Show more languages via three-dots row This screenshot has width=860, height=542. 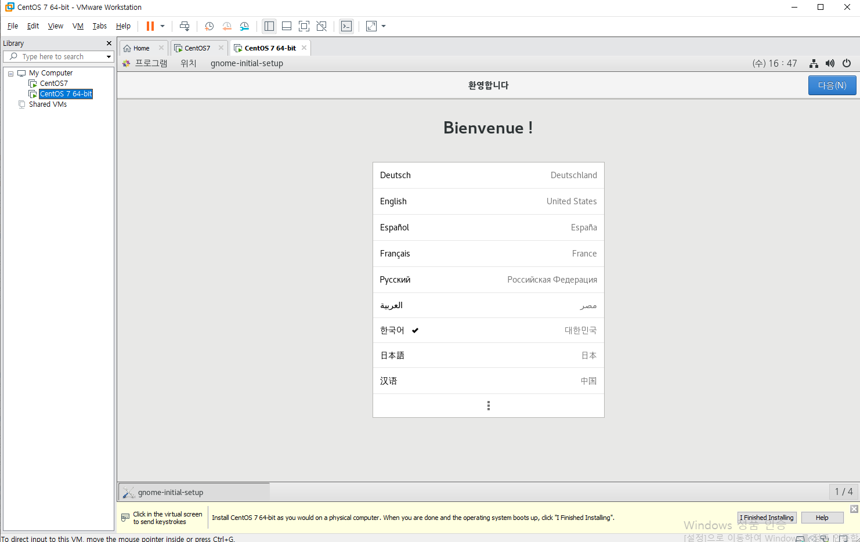[489, 406]
